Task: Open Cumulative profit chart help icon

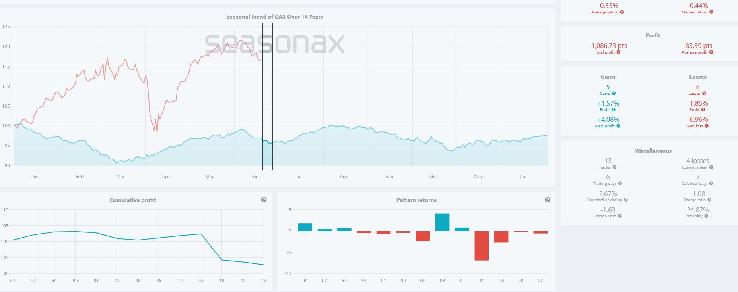Action: coord(264,200)
